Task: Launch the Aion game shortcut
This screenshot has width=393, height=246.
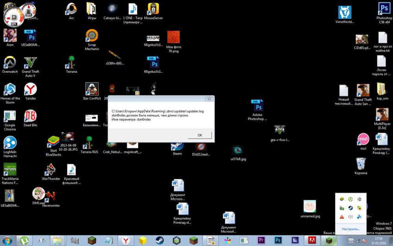Action: point(10,38)
